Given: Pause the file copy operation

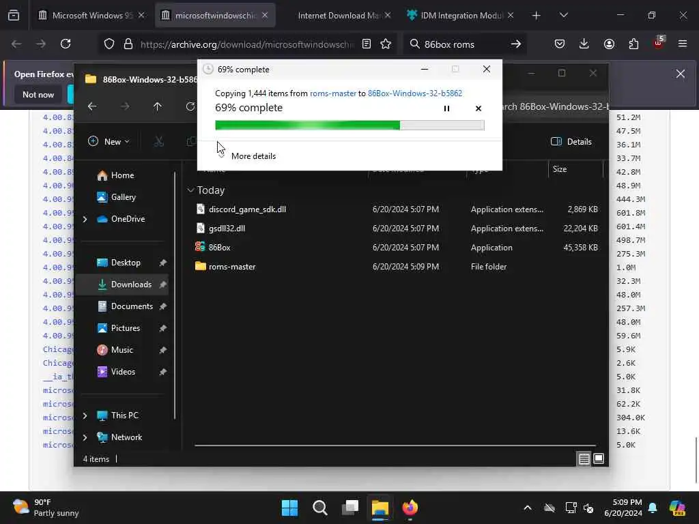Looking at the screenshot, I should (446, 108).
